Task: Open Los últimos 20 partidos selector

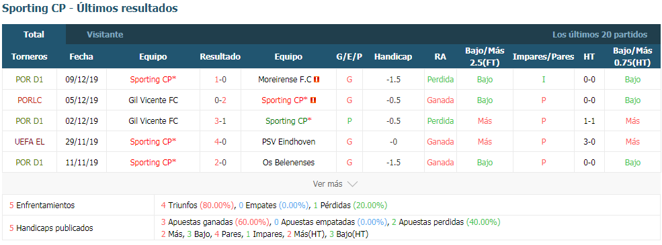Action: (x=600, y=34)
